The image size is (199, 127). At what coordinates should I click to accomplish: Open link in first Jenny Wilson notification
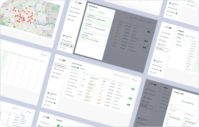pos(89,20)
